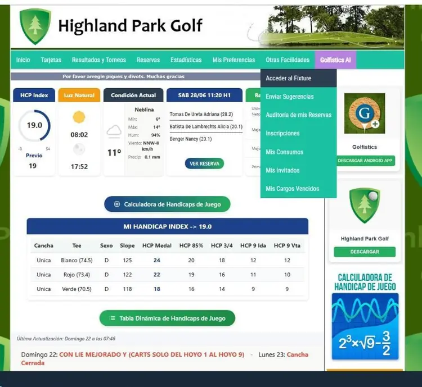Click the SAB 28/06 11:20 H1 reservation header
This screenshot has height=387, width=422.
204,95
